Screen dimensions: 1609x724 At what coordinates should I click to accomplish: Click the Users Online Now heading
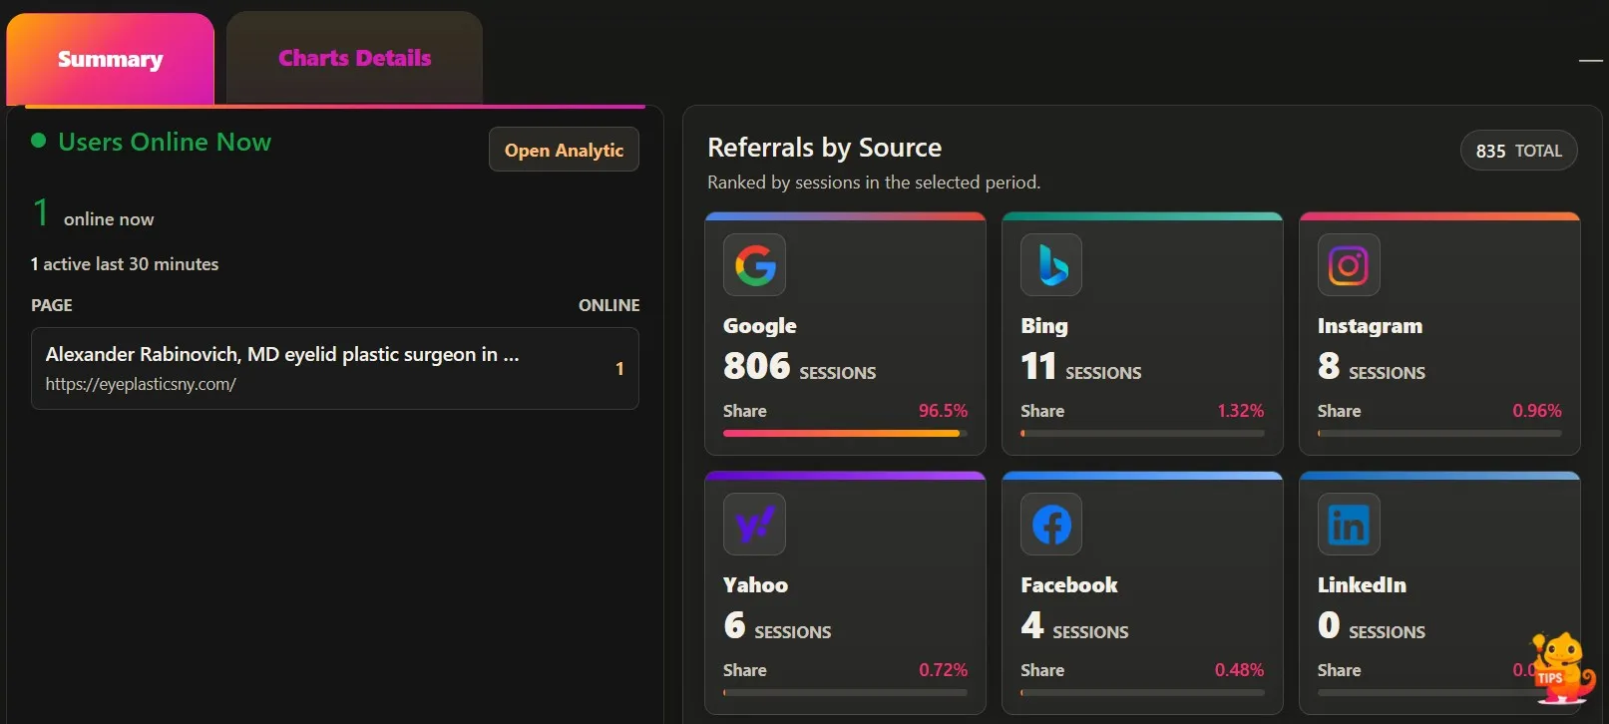[165, 142]
